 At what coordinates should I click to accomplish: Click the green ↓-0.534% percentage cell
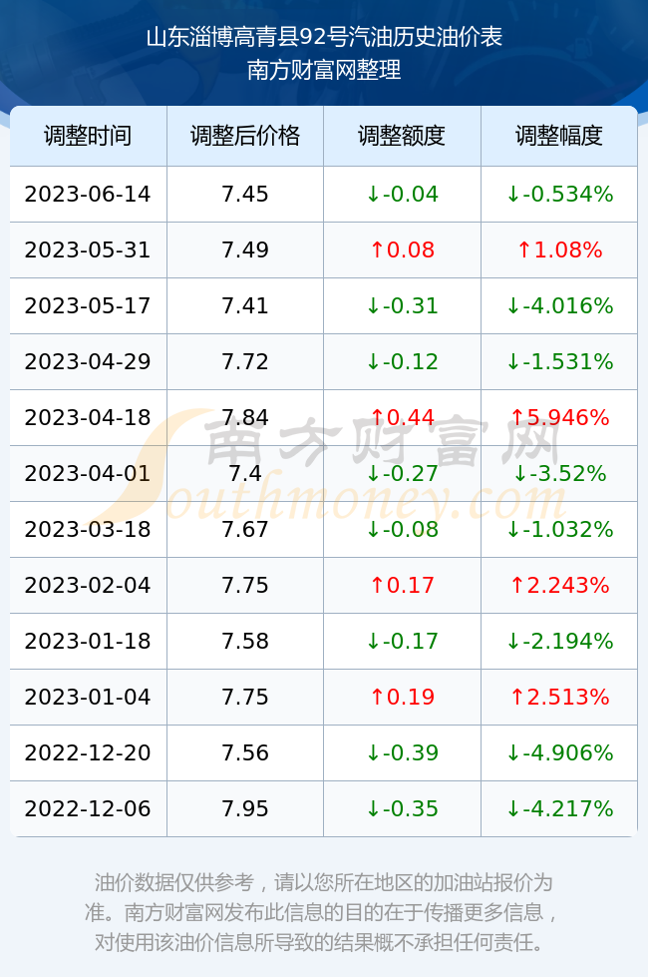point(559,194)
